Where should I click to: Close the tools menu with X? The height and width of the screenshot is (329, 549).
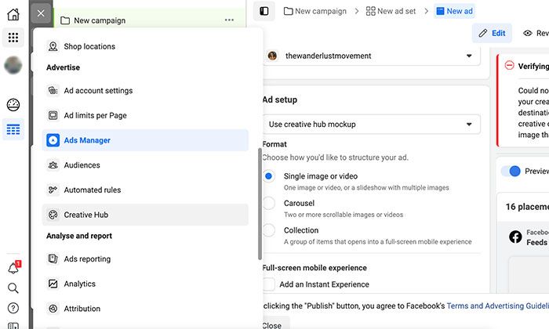41,13
